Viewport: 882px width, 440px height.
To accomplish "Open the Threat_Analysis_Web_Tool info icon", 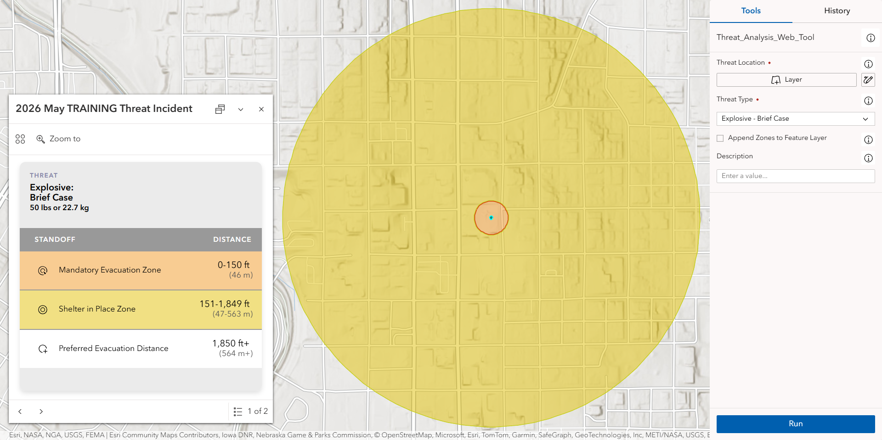I will point(871,38).
